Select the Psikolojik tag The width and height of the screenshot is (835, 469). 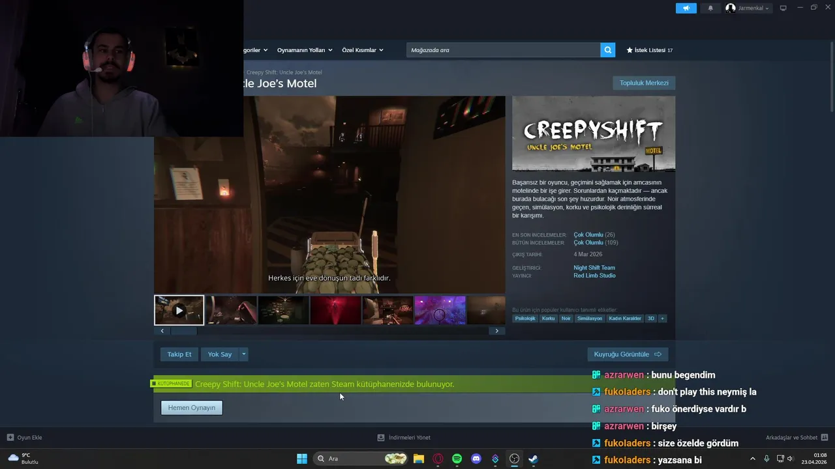[525, 319]
